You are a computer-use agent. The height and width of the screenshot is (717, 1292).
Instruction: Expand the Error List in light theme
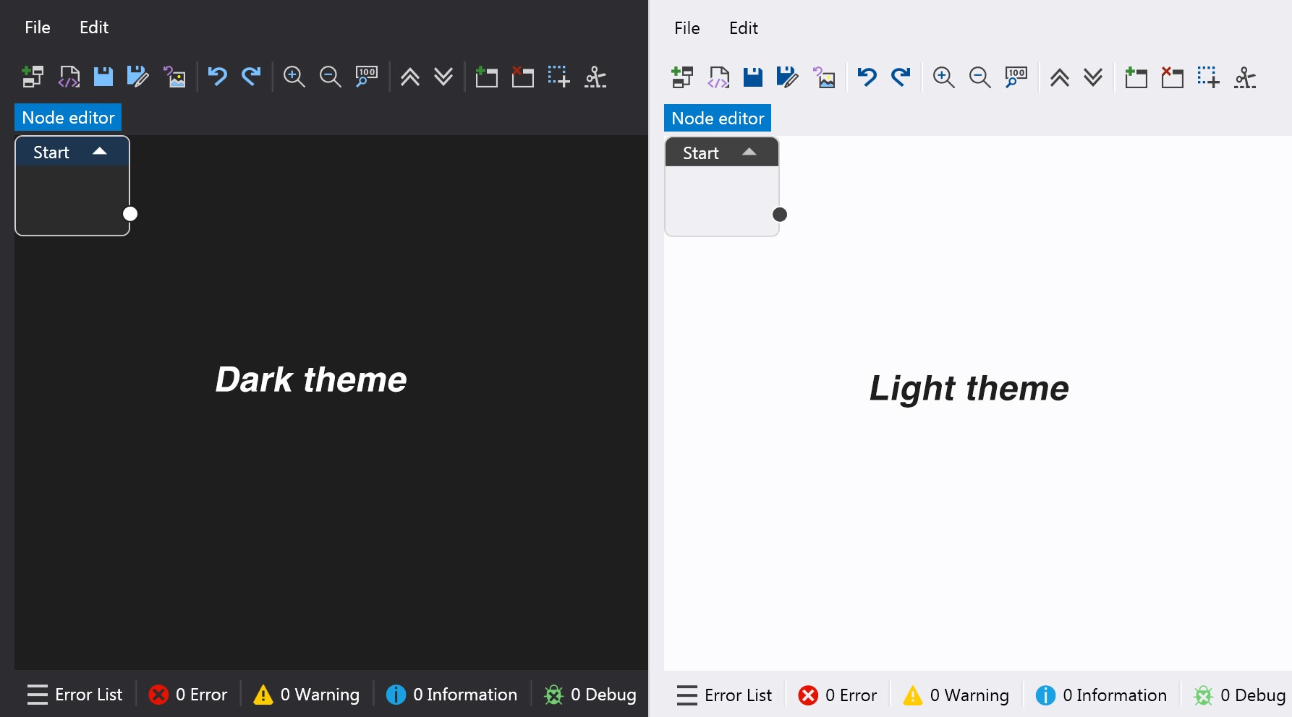[724, 695]
